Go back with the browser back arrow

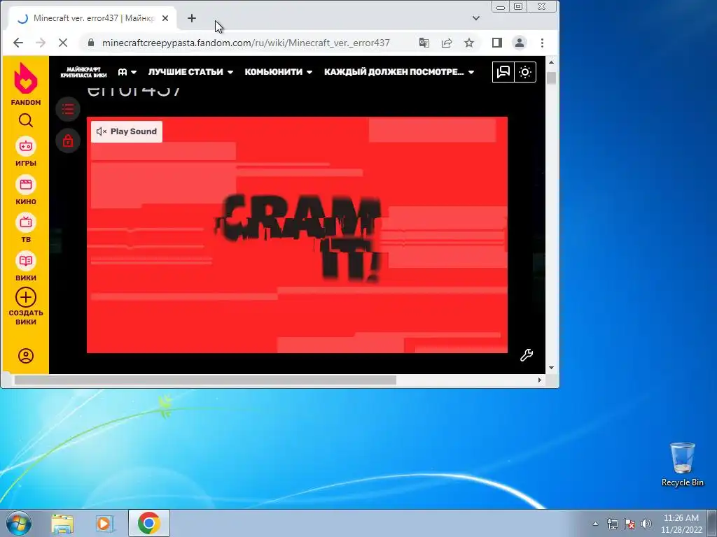pos(18,43)
